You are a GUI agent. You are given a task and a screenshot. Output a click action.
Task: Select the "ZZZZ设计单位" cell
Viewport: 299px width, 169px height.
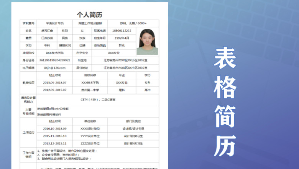pos(90,143)
